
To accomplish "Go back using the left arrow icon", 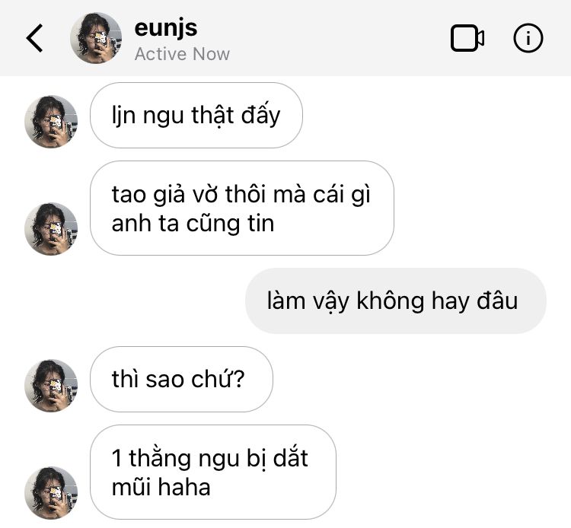I will click(34, 38).
